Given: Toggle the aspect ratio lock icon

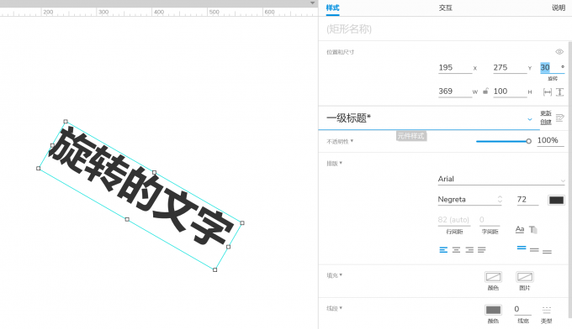Looking at the screenshot, I should click(x=485, y=91).
